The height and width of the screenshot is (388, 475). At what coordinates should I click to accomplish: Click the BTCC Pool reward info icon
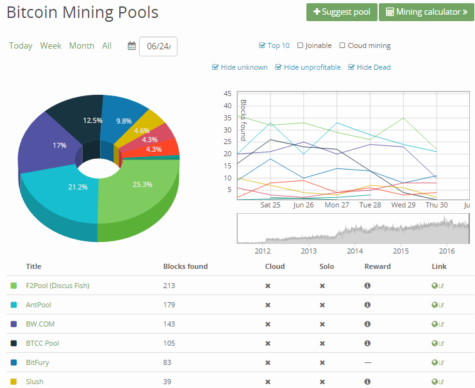(367, 344)
